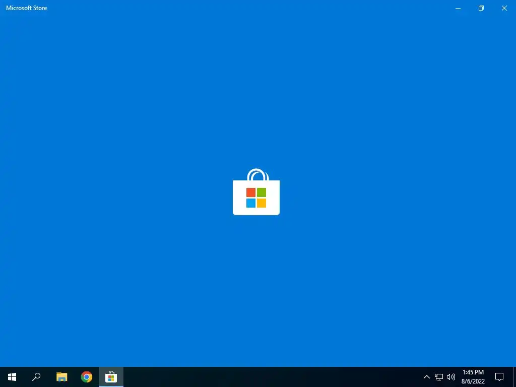Show hidden system tray icons
The width and height of the screenshot is (516, 387).
pyautogui.click(x=426, y=377)
